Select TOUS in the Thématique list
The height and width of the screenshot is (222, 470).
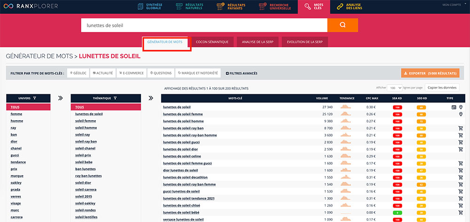click(106, 107)
